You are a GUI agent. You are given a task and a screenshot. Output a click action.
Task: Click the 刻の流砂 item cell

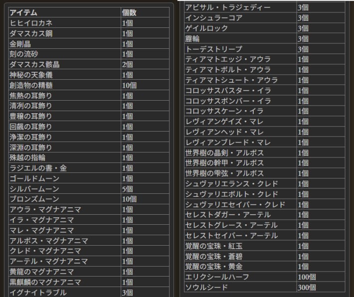[65, 54]
